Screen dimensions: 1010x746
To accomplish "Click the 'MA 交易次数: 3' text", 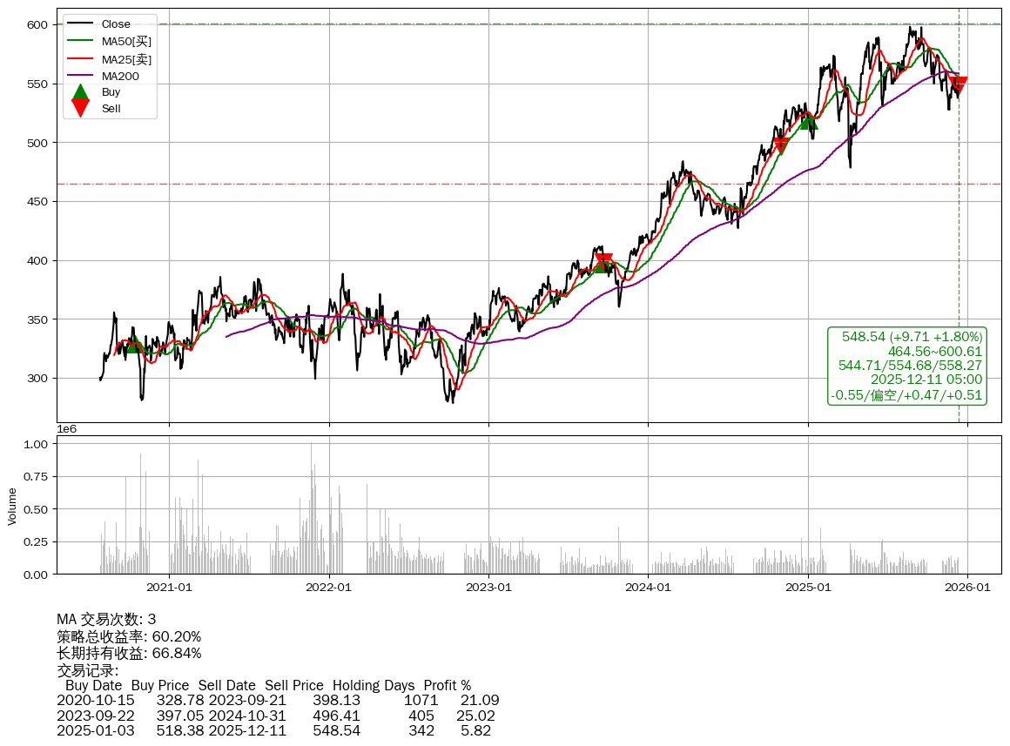I will point(106,620).
